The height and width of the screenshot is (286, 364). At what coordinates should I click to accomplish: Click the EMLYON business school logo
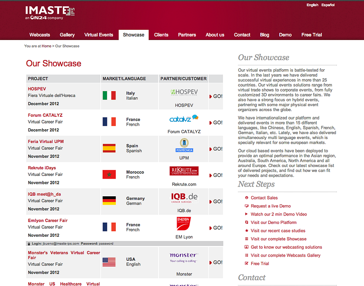point(184,223)
